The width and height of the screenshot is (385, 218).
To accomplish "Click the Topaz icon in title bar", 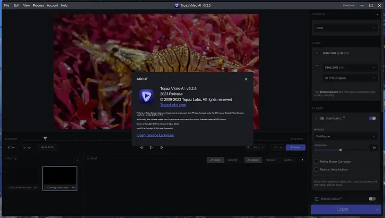I will [x=177, y=5].
